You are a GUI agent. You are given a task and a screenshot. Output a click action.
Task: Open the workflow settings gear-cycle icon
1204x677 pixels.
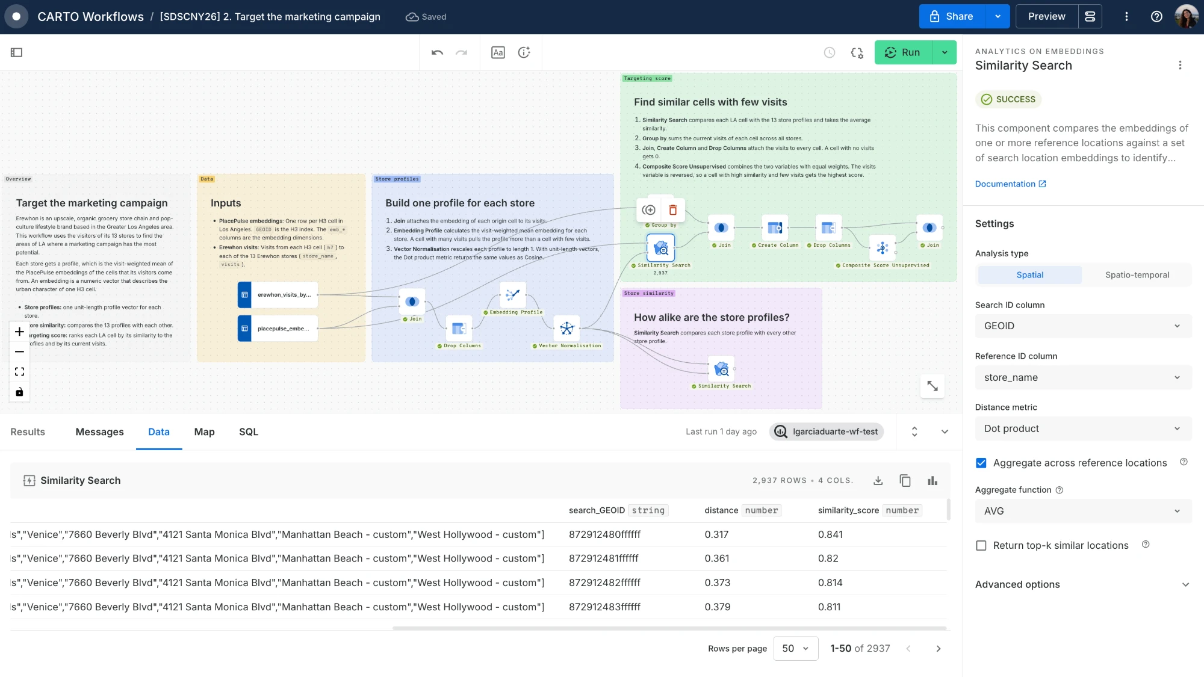[857, 52]
